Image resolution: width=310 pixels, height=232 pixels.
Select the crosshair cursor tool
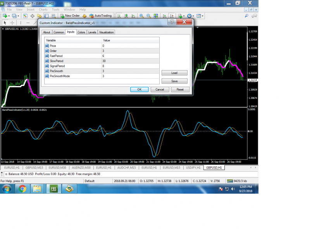(12, 22)
